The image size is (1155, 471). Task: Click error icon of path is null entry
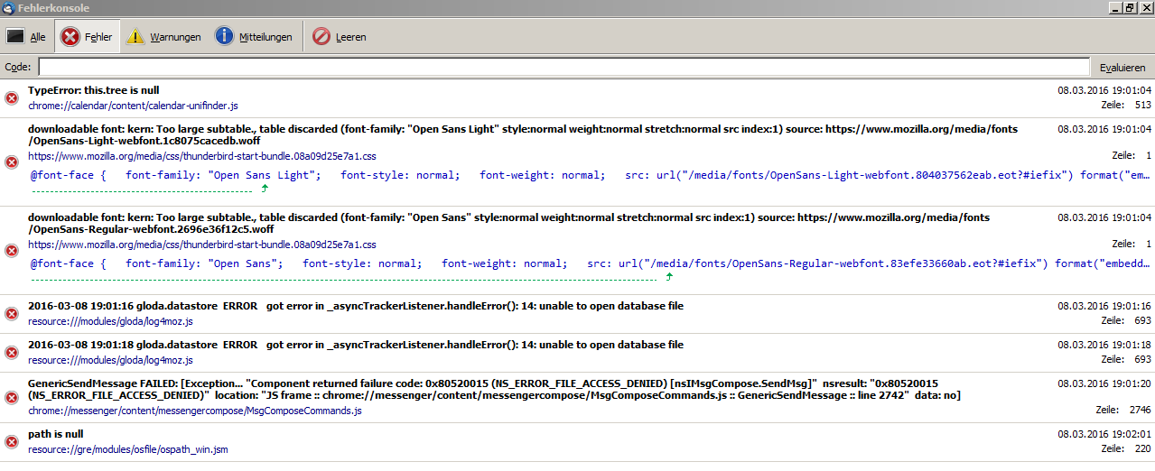[12, 441]
